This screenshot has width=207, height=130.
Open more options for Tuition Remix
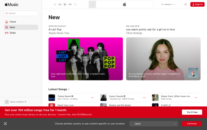93,97
